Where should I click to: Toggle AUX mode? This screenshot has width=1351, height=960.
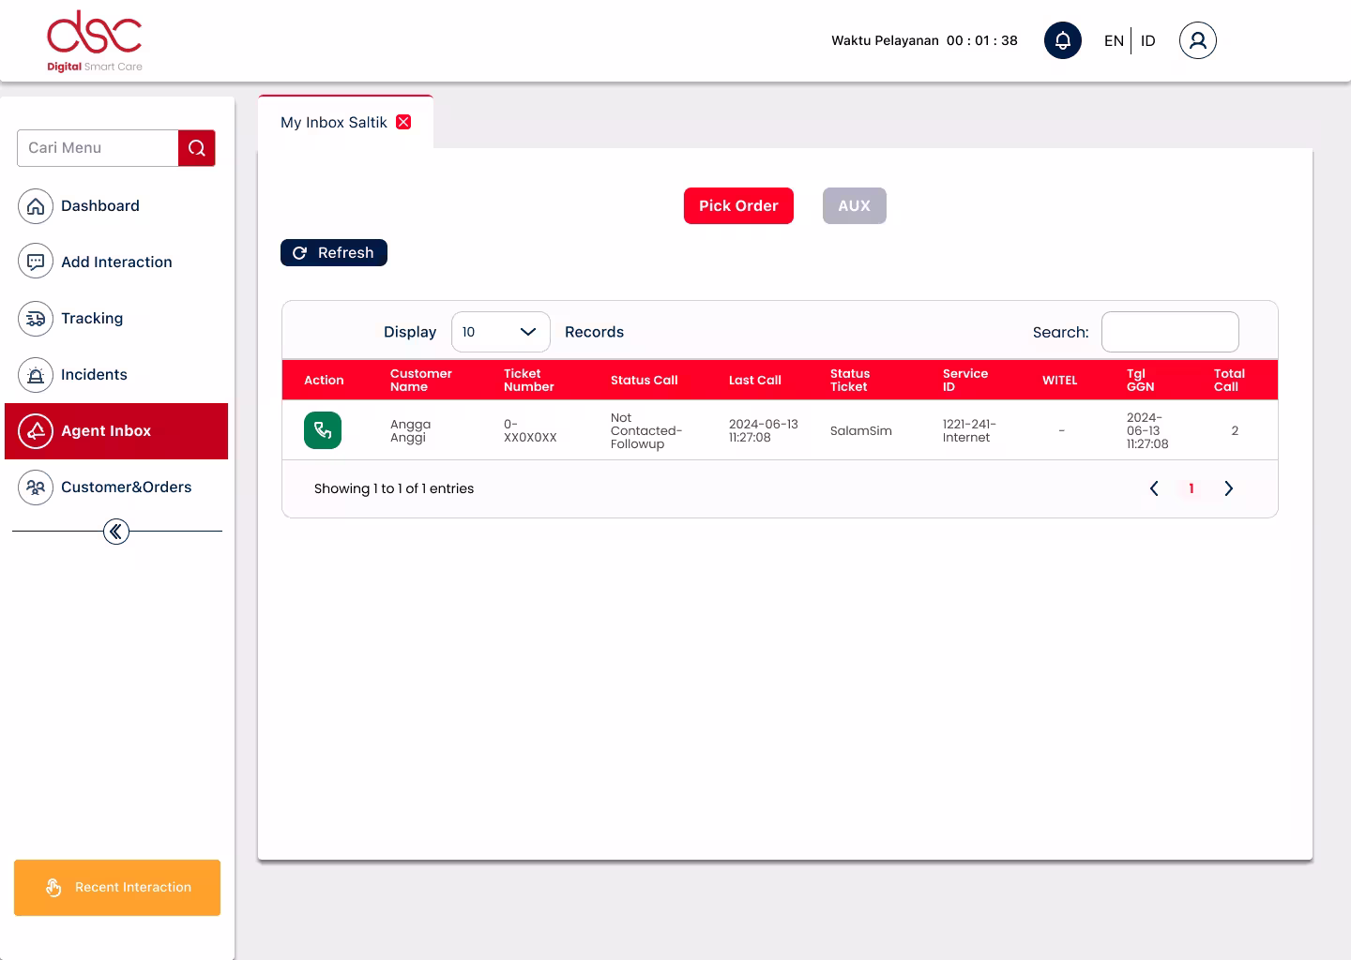[854, 205]
